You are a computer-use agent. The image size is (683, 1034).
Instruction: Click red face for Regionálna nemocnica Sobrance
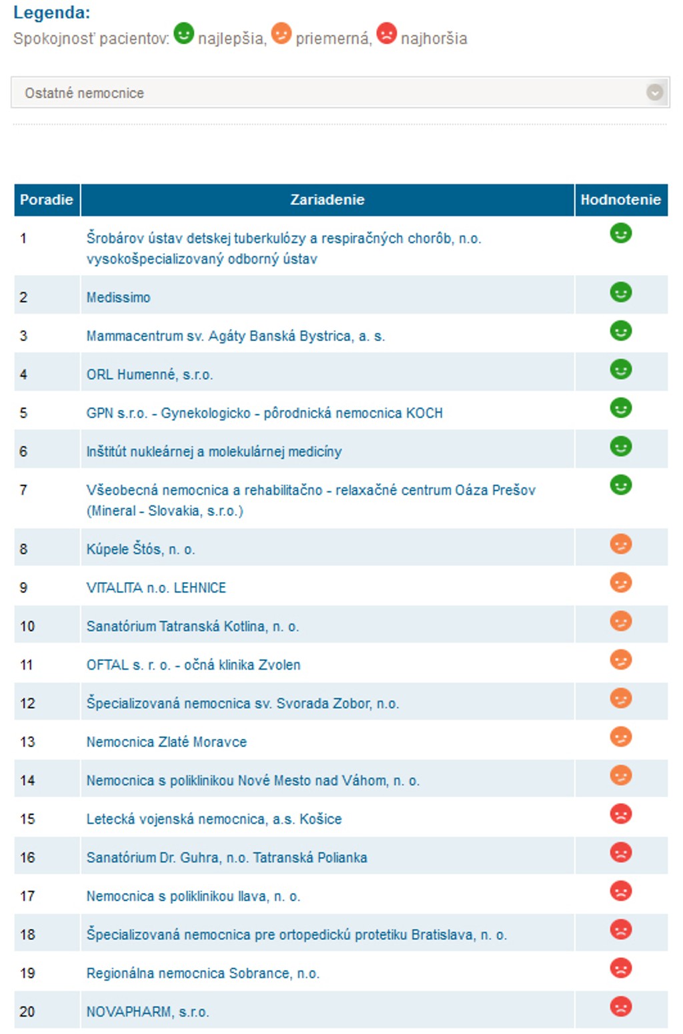620,968
